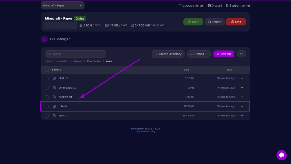Click the search magnifier icon
This screenshot has height=164, width=291.
click(x=49, y=54)
